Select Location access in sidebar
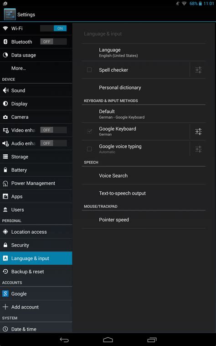The height and width of the screenshot is (346, 216). pyautogui.click(x=36, y=232)
